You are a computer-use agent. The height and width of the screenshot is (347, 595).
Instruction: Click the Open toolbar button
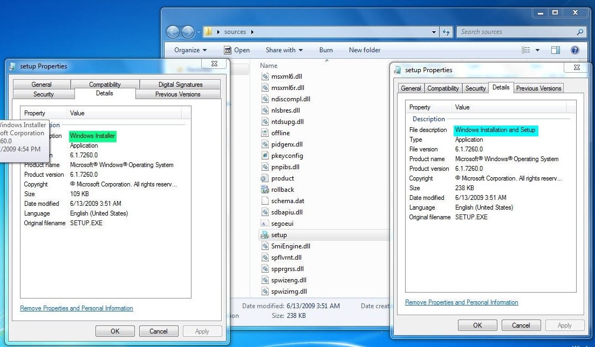coord(237,50)
